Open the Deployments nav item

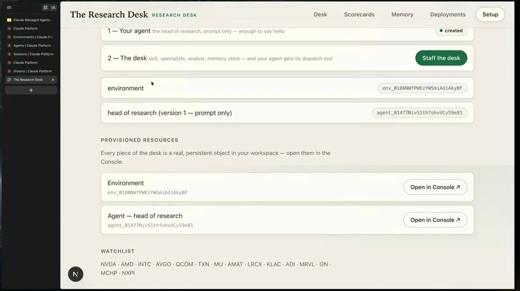click(x=448, y=15)
